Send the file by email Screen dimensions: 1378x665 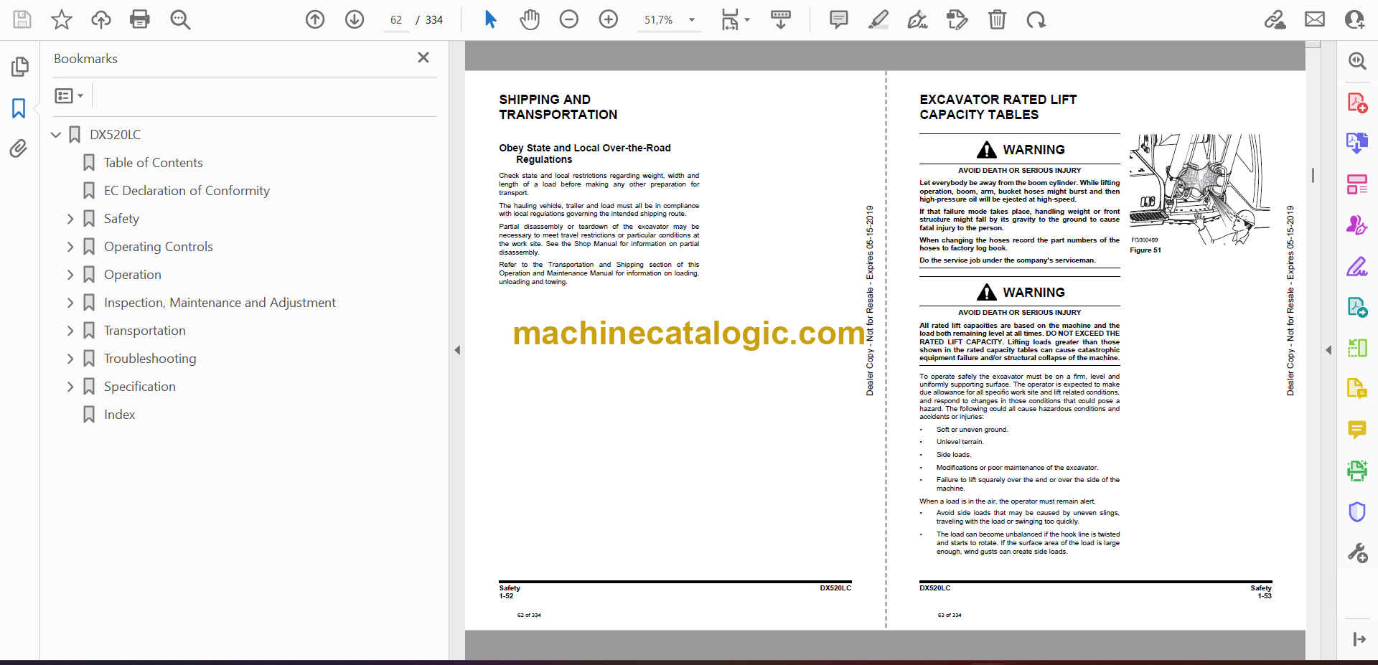(x=1315, y=19)
